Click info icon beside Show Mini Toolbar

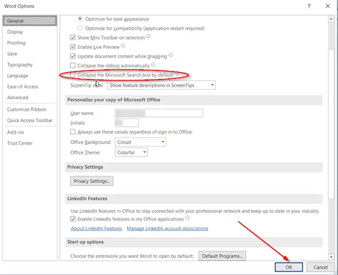(x=148, y=37)
